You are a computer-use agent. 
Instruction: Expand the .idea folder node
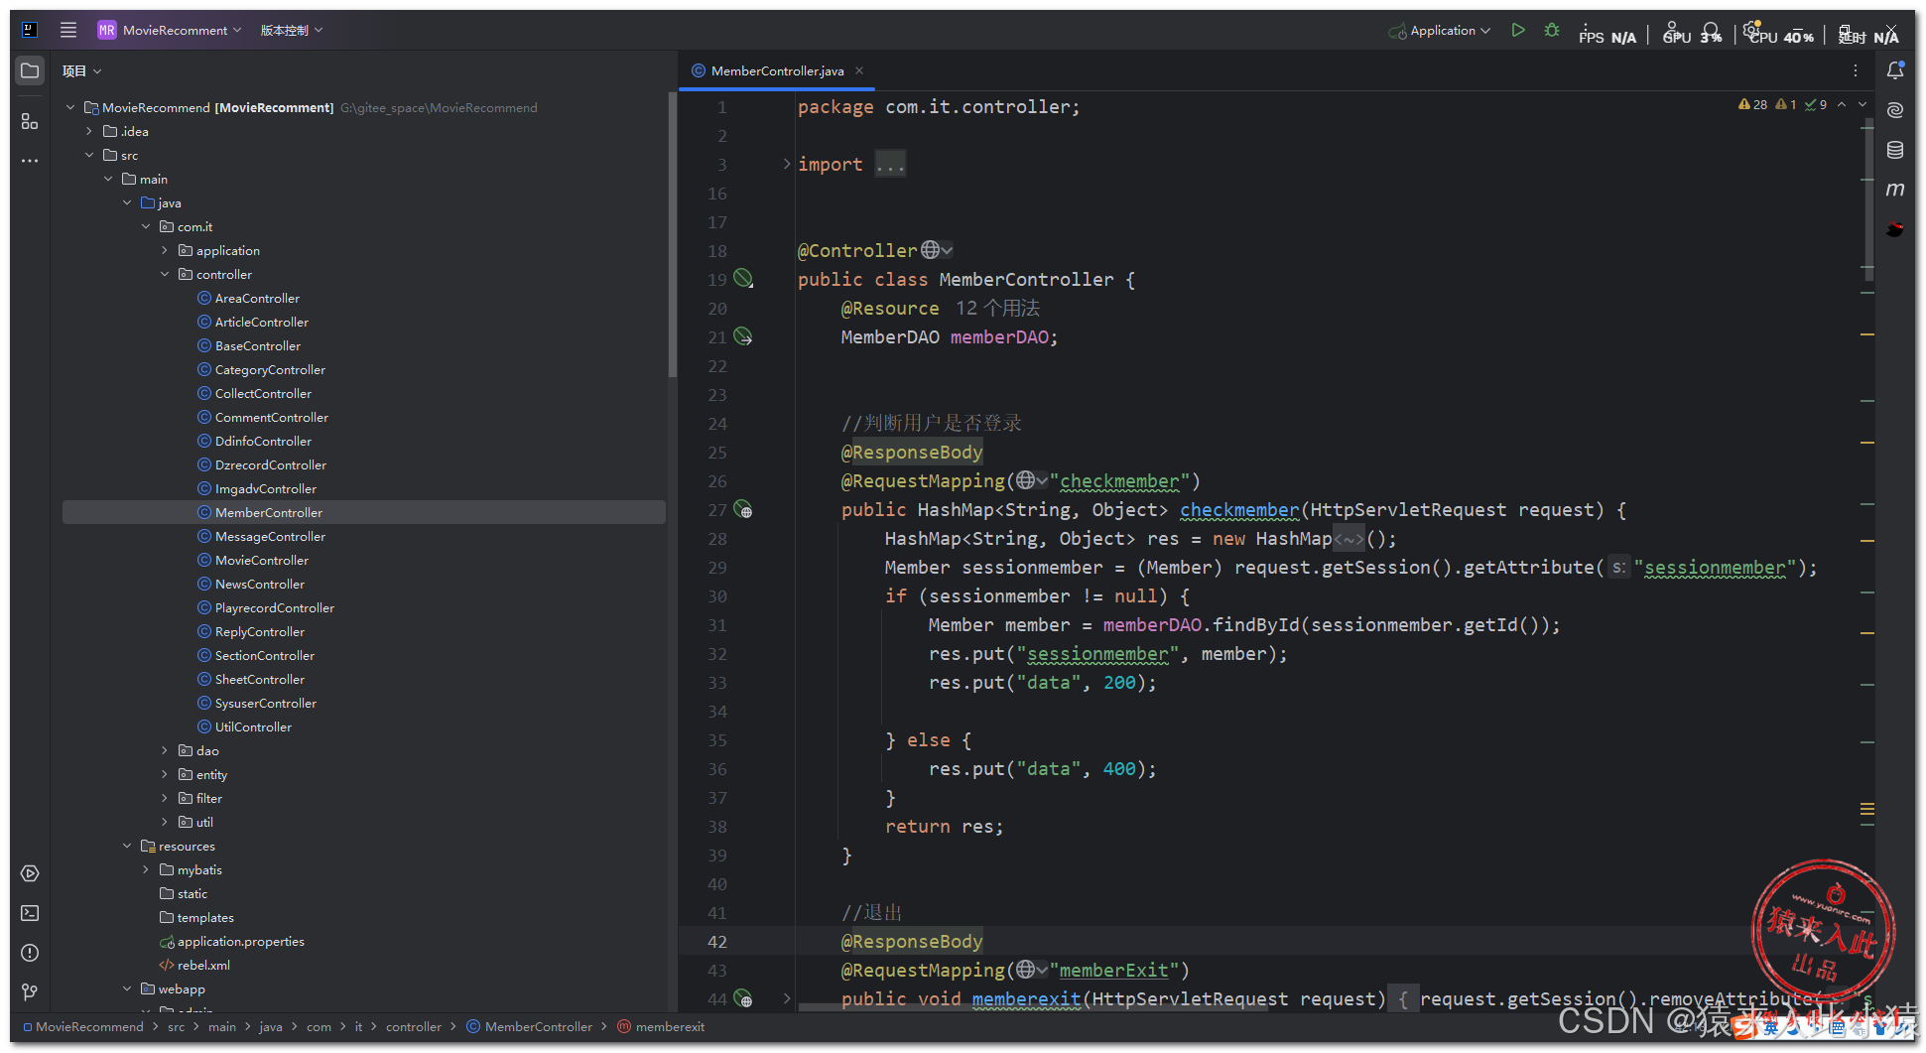[x=89, y=131]
